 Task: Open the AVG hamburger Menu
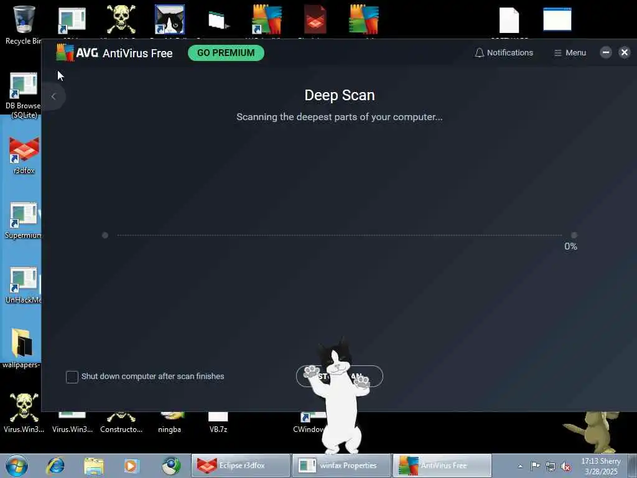point(570,53)
